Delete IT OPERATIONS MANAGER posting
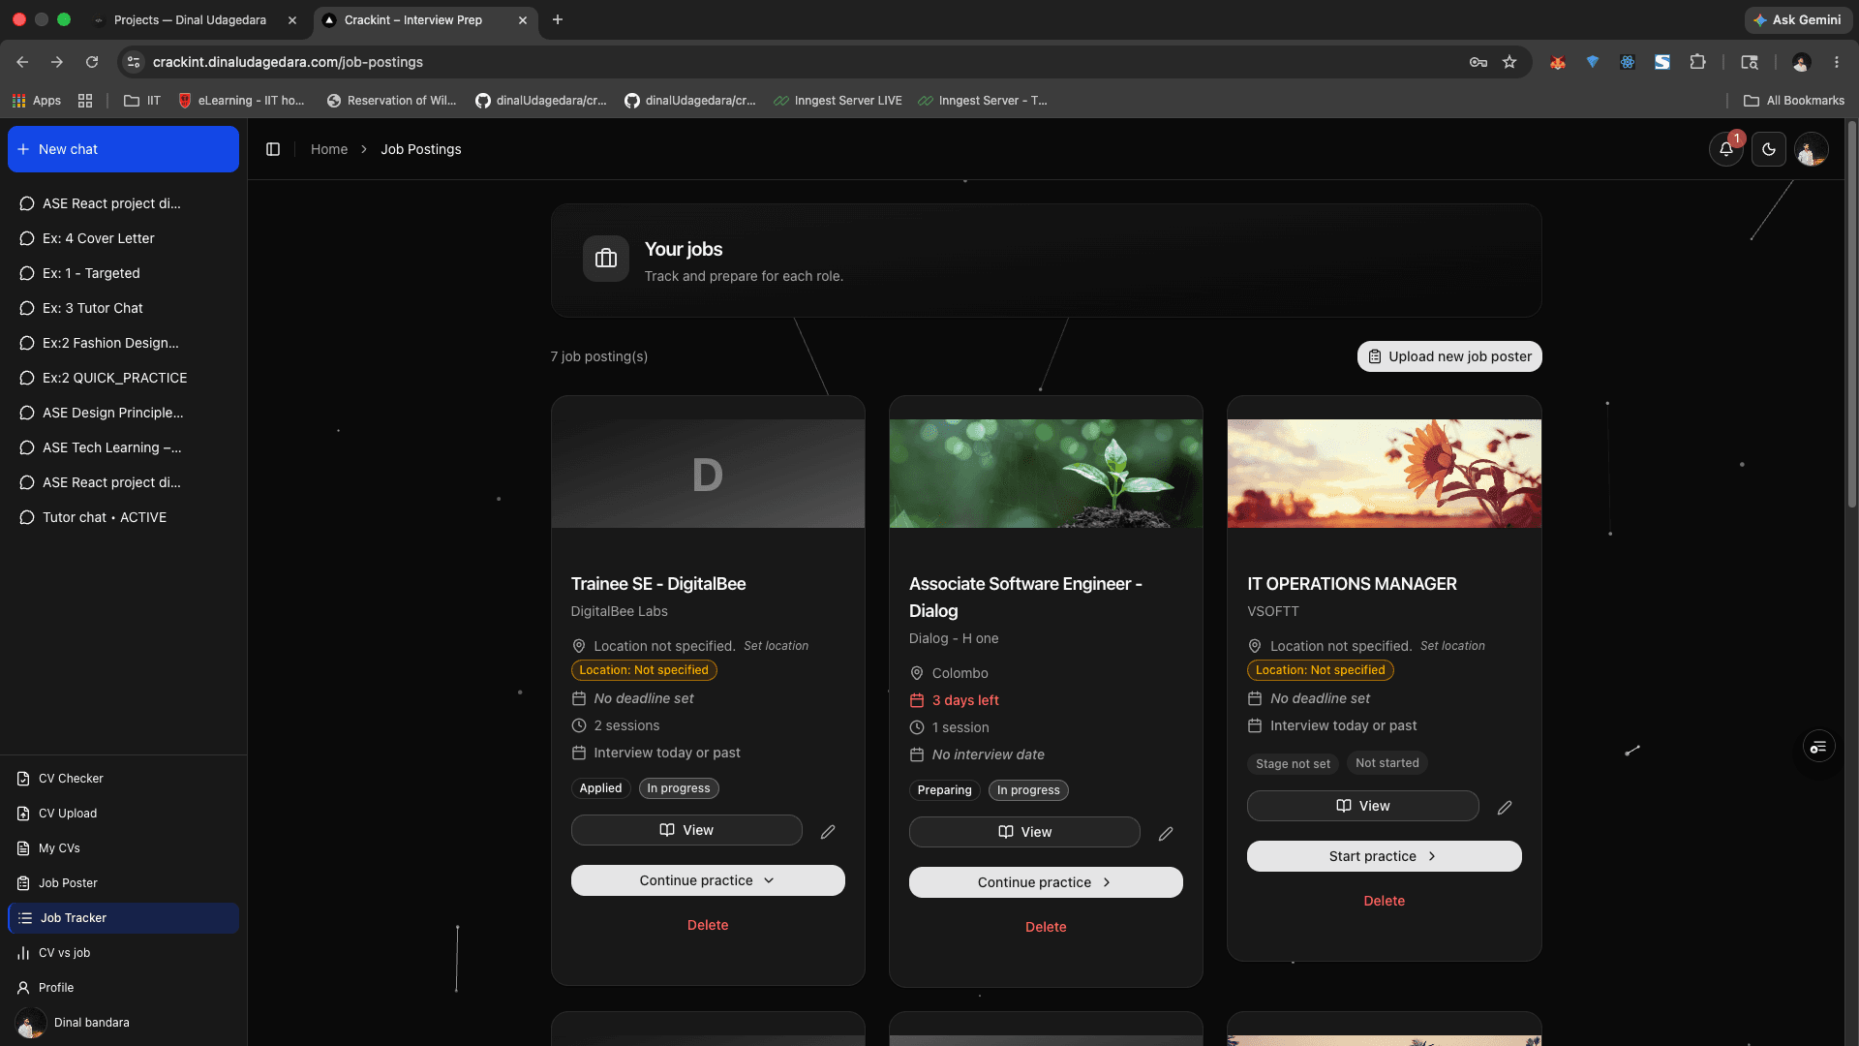Viewport: 1859px width, 1046px height. [1384, 901]
